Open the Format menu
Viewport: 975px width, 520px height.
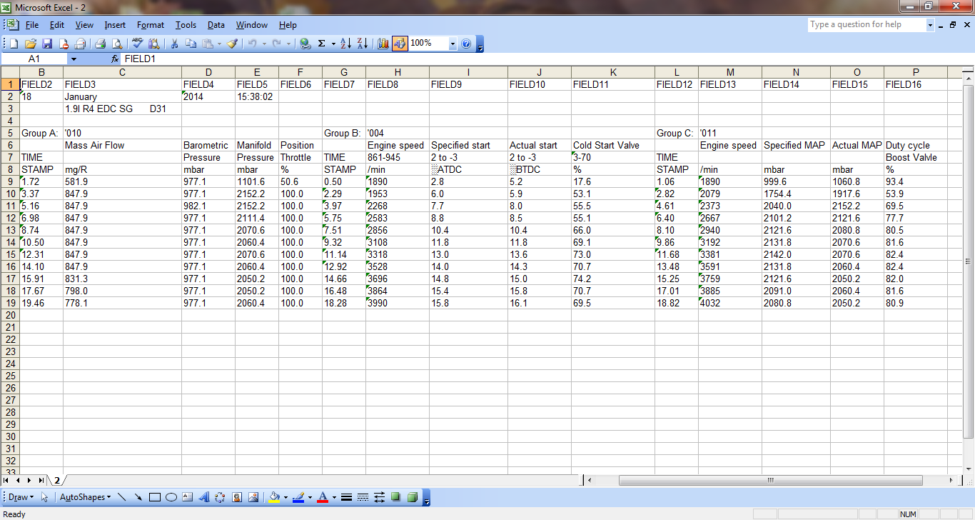pyautogui.click(x=151, y=25)
